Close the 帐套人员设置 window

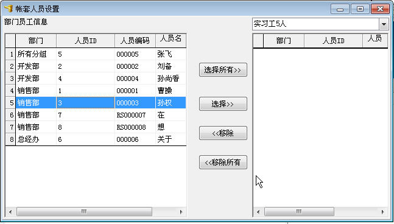click(x=380, y=9)
